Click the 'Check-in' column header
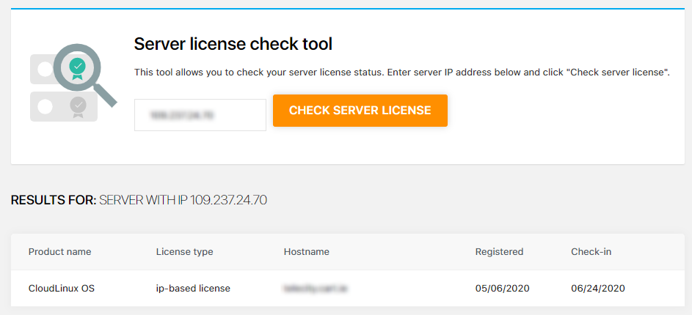The width and height of the screenshot is (692, 315). (x=591, y=252)
